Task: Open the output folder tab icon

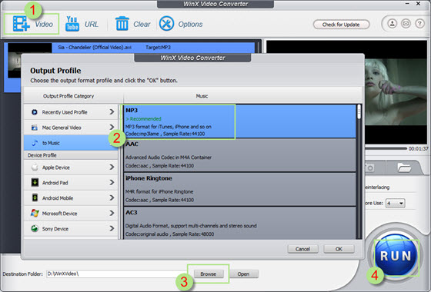Action: [404, 168]
